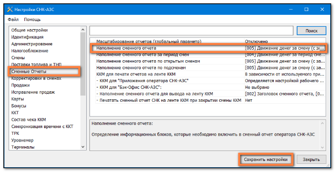Minimize the Настройки СНК-АЗС window

pyautogui.click(x=290, y=10)
